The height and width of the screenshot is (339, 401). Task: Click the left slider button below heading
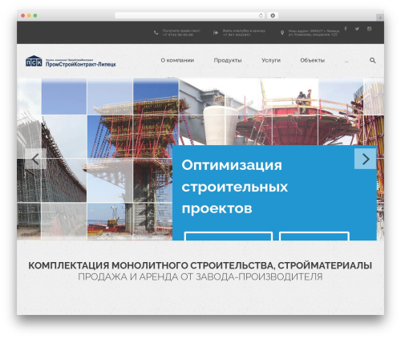coord(229,236)
